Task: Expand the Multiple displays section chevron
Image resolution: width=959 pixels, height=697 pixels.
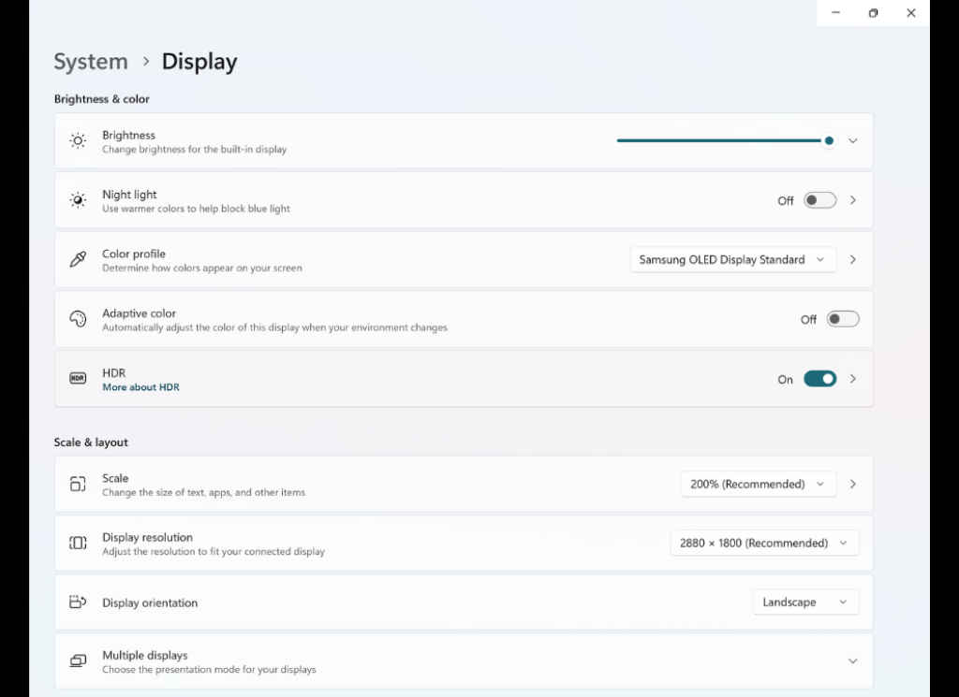Action: (852, 661)
